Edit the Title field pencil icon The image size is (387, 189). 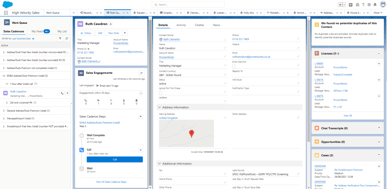coord(225,65)
